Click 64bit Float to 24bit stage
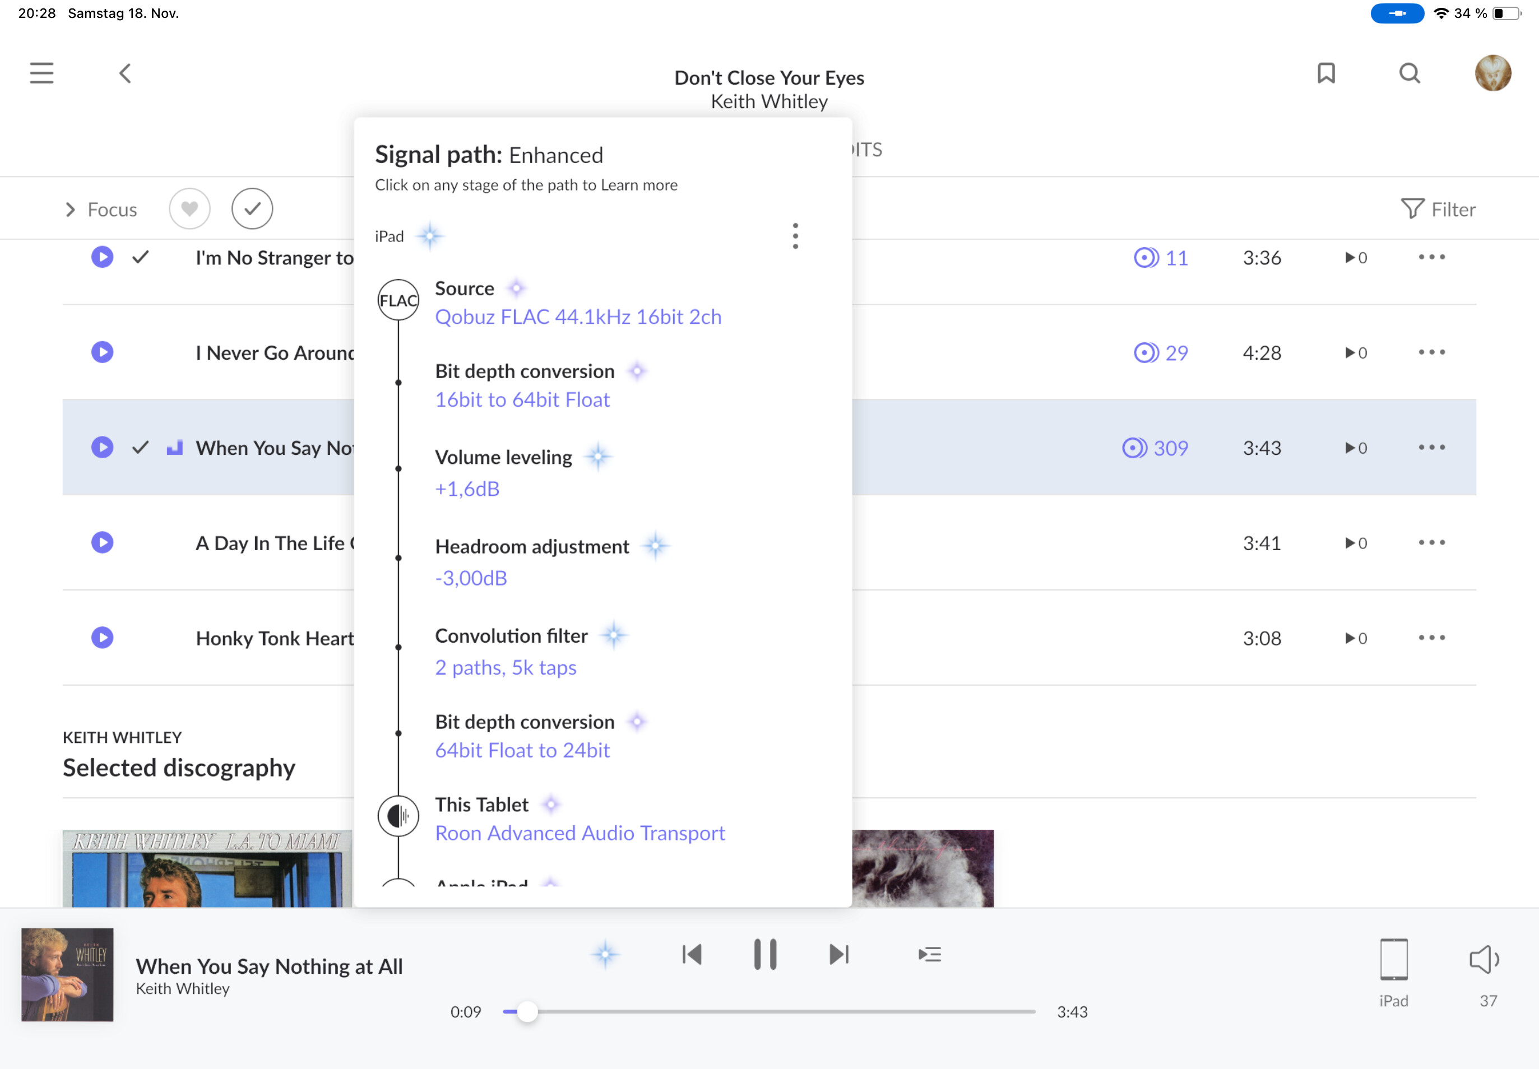Image resolution: width=1539 pixels, height=1069 pixels. pyautogui.click(x=522, y=751)
